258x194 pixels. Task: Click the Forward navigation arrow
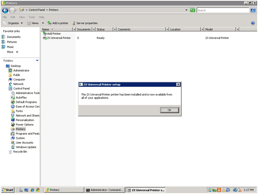point(12,10)
